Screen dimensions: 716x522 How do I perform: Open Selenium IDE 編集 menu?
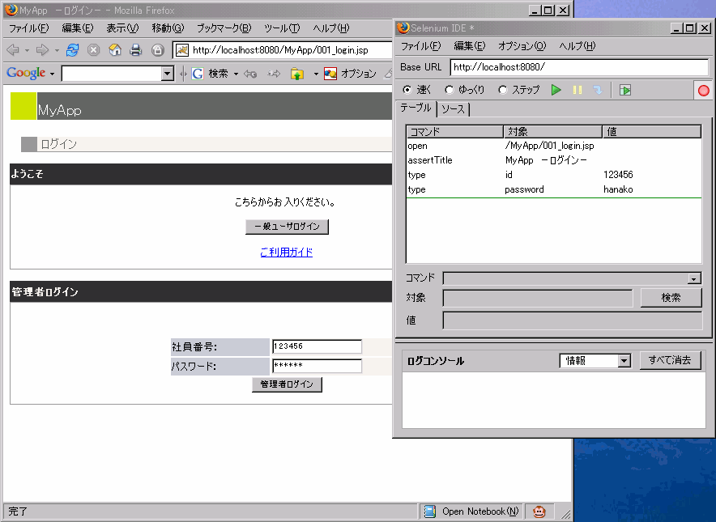(470, 46)
